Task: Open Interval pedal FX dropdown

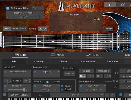Action: pyautogui.click(x=46, y=86)
